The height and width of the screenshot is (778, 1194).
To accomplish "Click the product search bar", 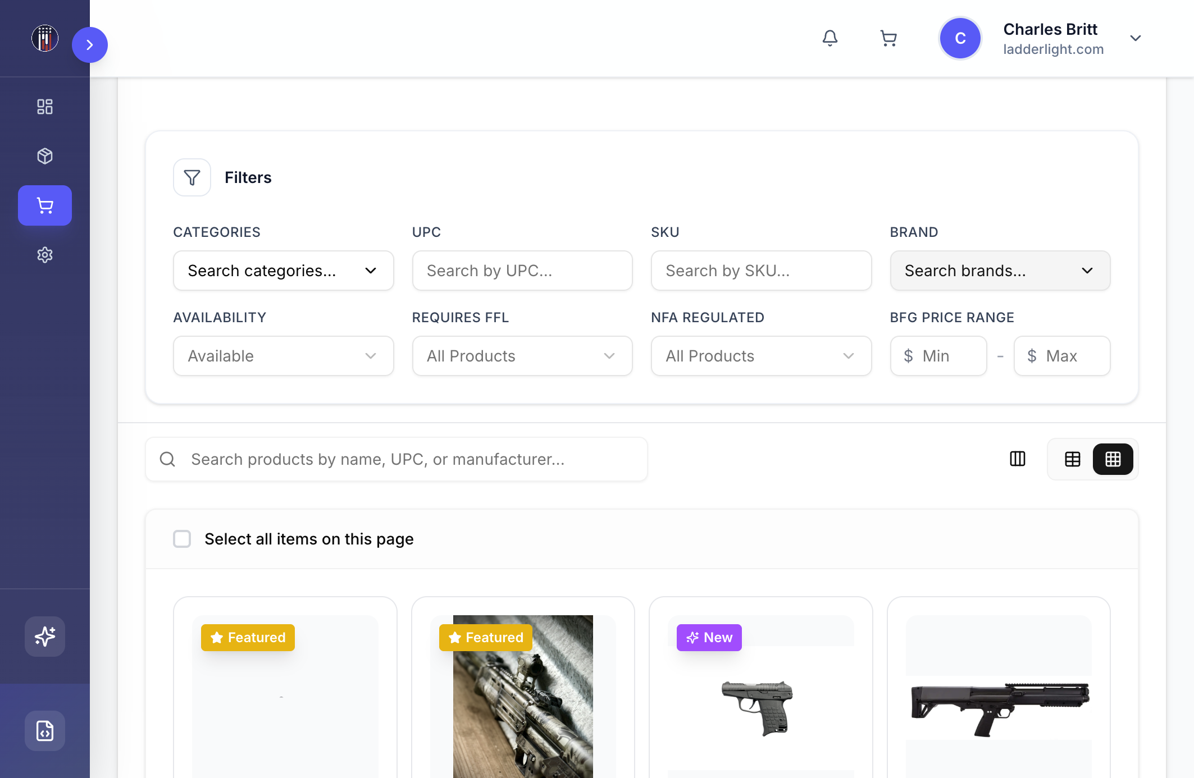I will click(x=397, y=459).
